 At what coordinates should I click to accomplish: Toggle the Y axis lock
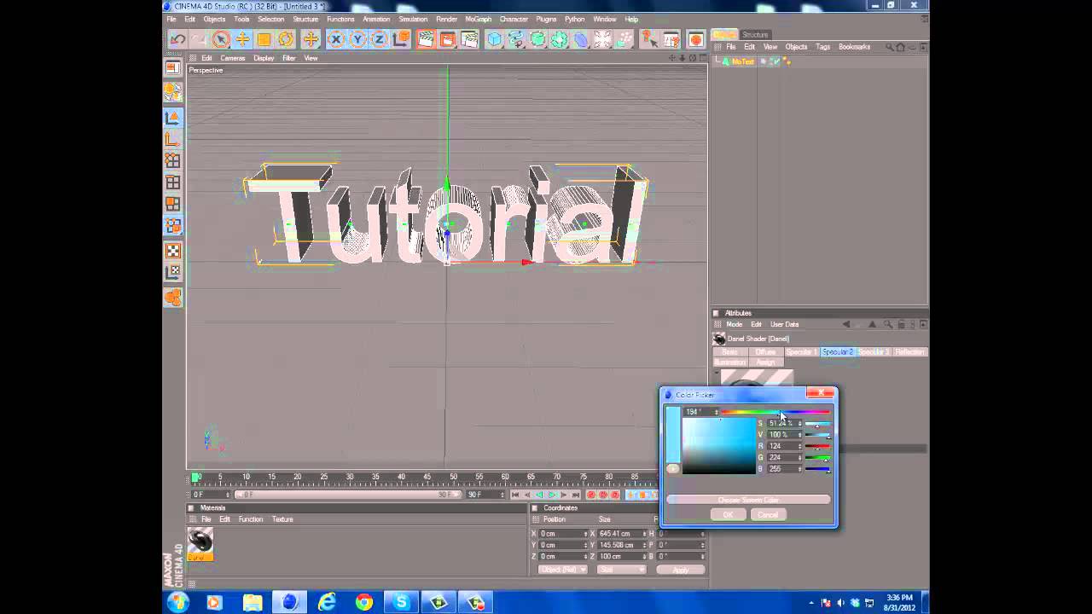point(357,39)
